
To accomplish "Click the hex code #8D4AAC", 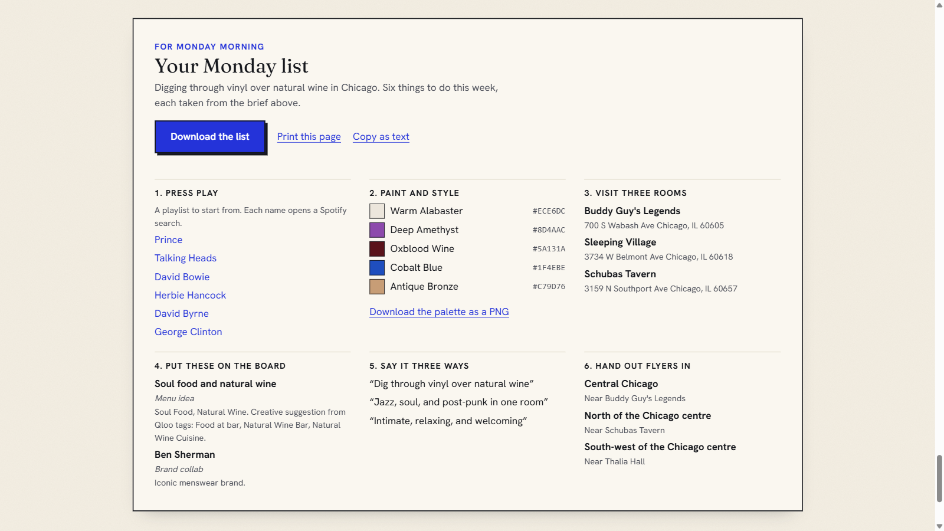I will (549, 230).
